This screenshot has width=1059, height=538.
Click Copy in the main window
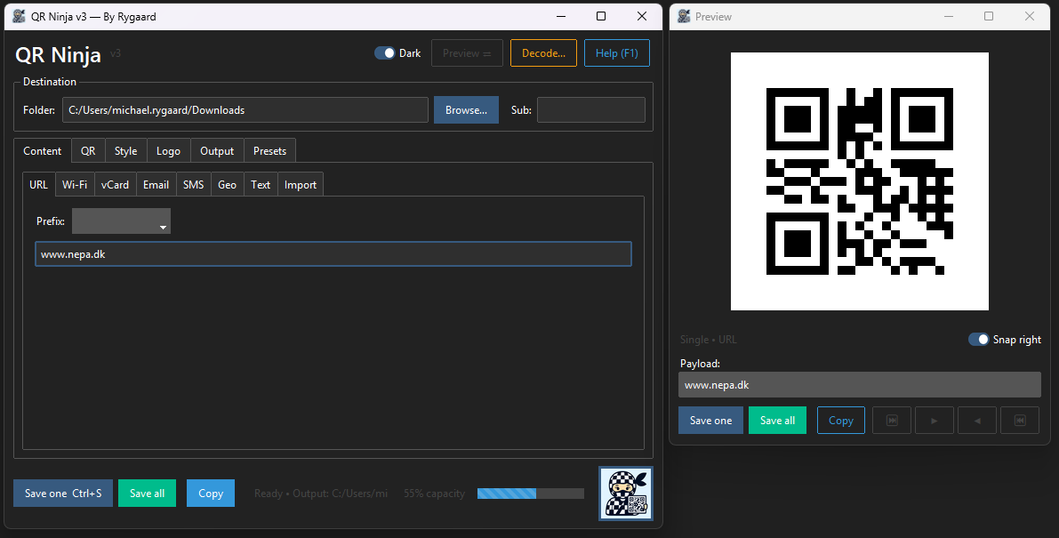click(x=211, y=494)
